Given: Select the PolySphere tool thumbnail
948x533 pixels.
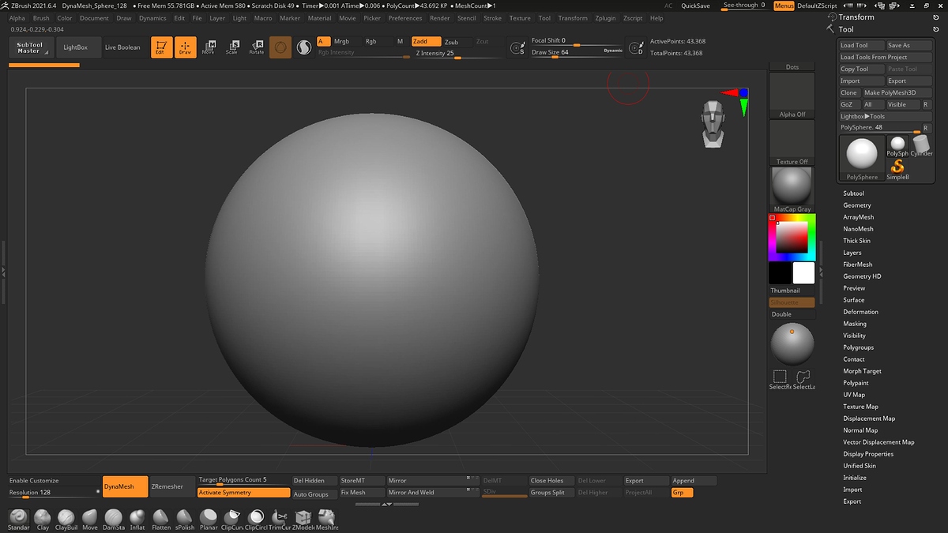Looking at the screenshot, I should [x=862, y=158].
